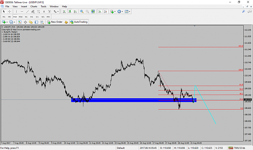
Task: Click the chart shift triangle marker at top
Action: (x=195, y=26)
